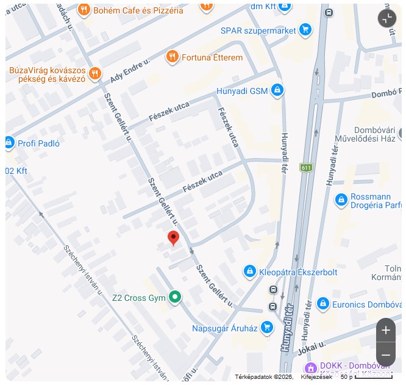The image size is (406, 385).
Task: Select the Hunyadi GSM shop pin
Action: point(277,90)
